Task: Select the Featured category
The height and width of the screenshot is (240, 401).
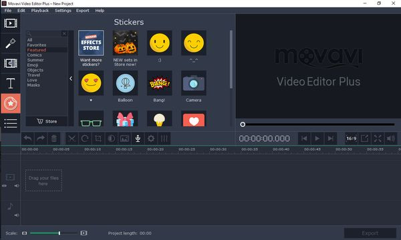Action: coord(37,50)
